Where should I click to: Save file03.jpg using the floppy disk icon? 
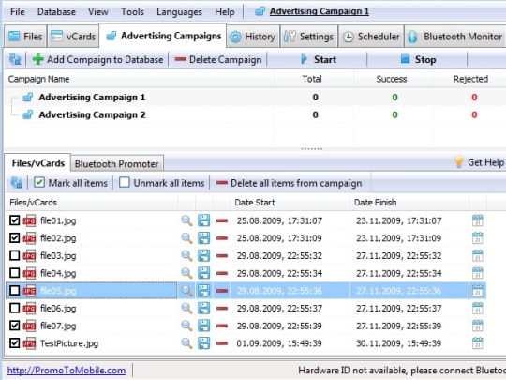pyautogui.click(x=204, y=255)
